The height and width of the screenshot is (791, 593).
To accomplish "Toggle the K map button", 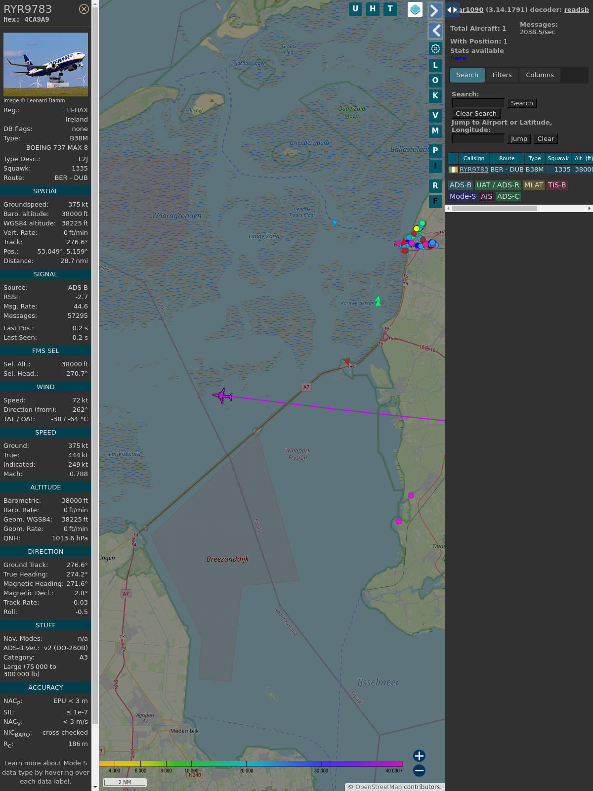I will [x=435, y=96].
